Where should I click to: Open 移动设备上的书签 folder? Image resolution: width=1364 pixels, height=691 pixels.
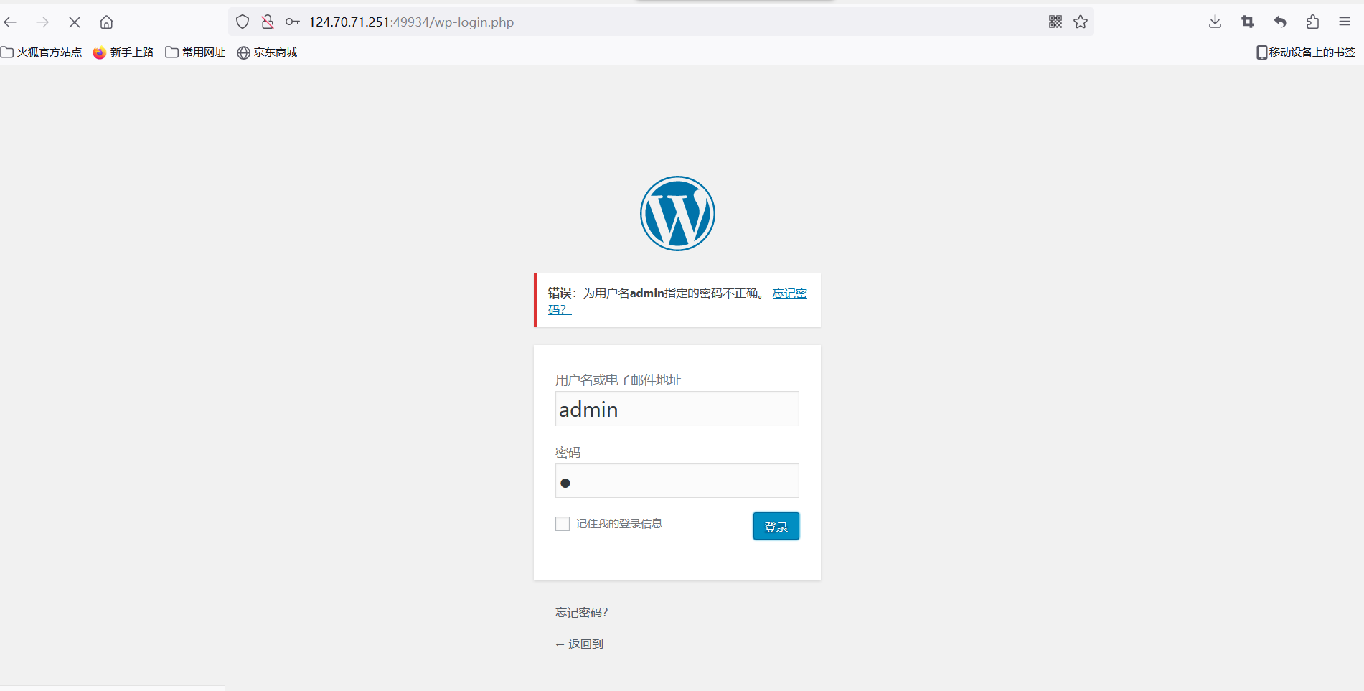pos(1306,52)
